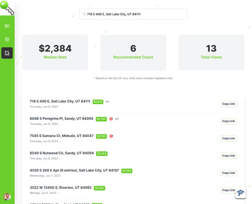Image resolution: width=252 pixels, height=204 pixels.
Task: Click the search magnifier icon
Action: tap(84, 14)
